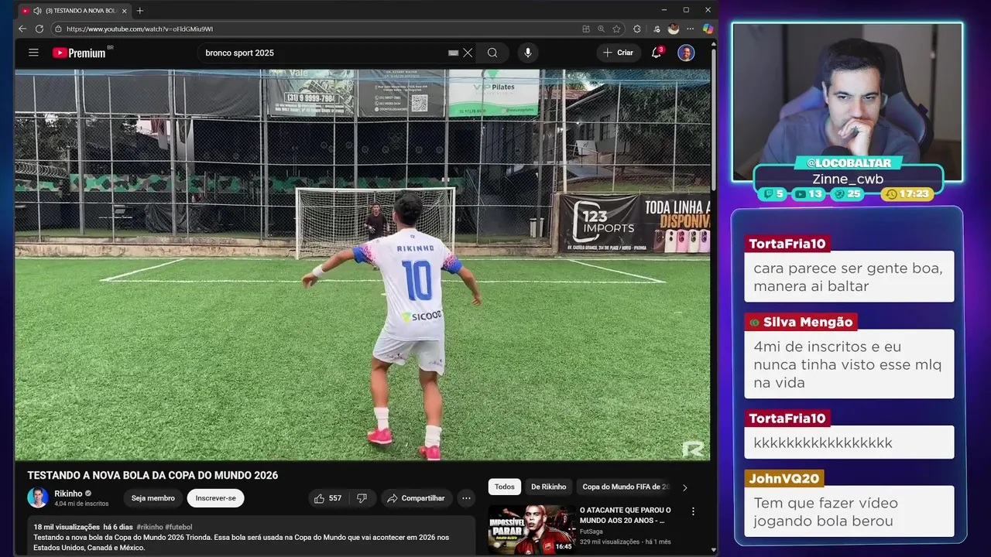Select the De Rikinho filter chip
Viewport: 991px width, 557px height.
tap(548, 487)
